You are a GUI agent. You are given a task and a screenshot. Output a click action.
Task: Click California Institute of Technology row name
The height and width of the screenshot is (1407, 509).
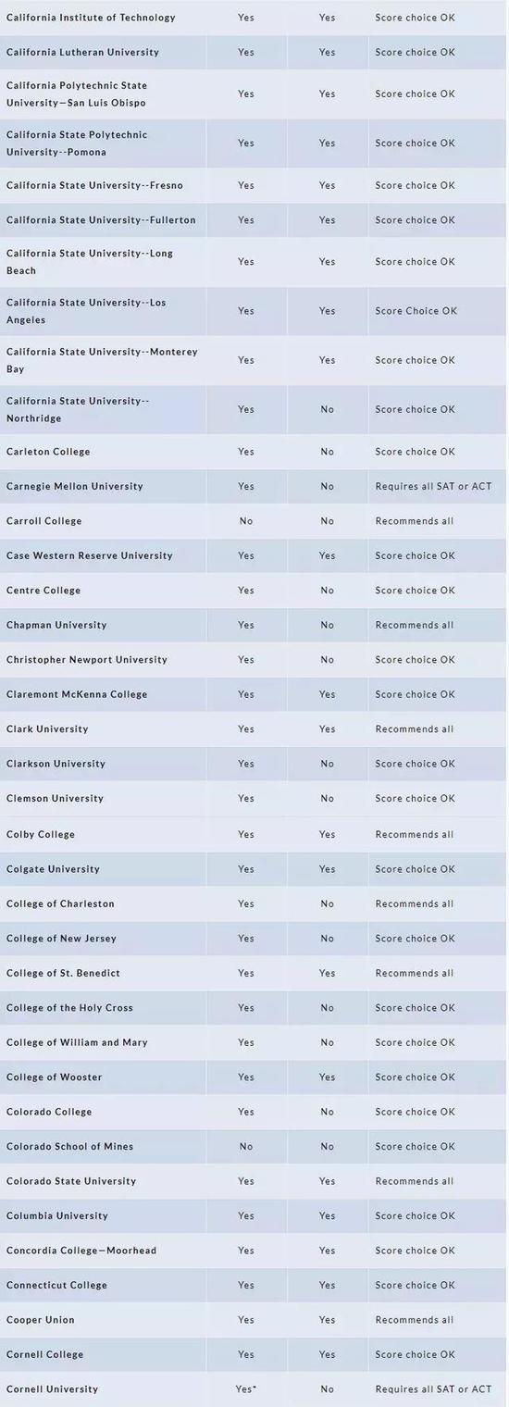coord(91,18)
